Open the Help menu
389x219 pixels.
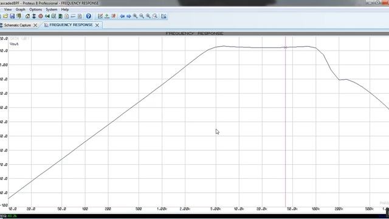65,10
